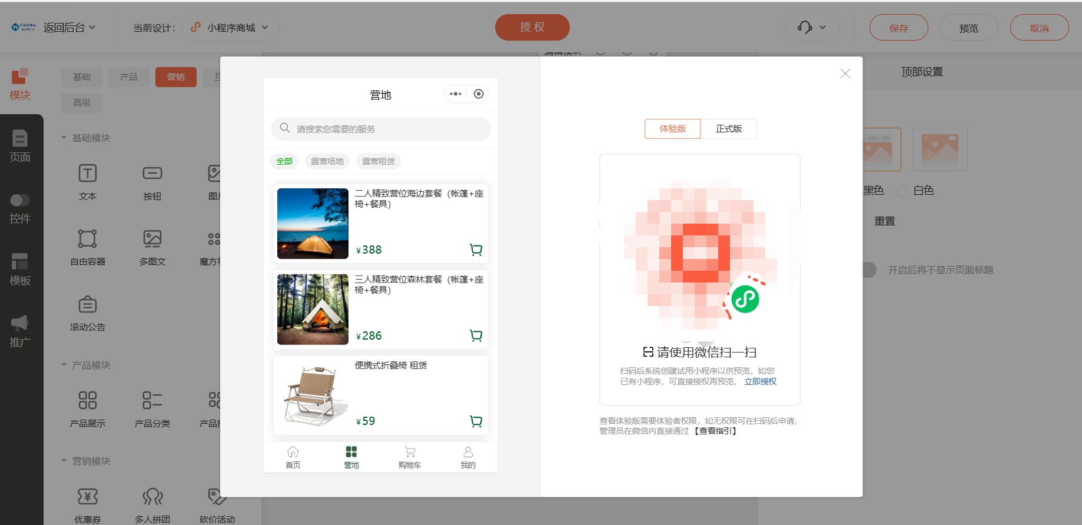Open 我的 in phone preview nav
Image resolution: width=1082 pixels, height=525 pixels.
468,457
